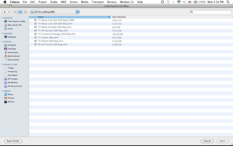
Task: Go back to previous folder
Action: 5,12
